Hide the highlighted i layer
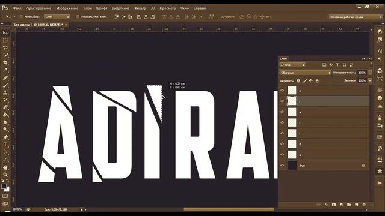 pyautogui.click(x=282, y=101)
